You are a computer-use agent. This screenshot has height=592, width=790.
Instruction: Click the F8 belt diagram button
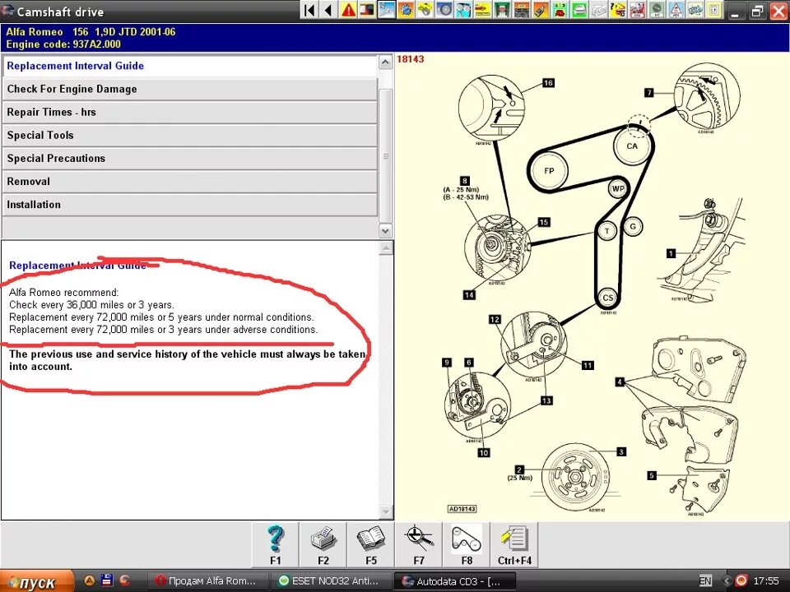[x=467, y=544]
